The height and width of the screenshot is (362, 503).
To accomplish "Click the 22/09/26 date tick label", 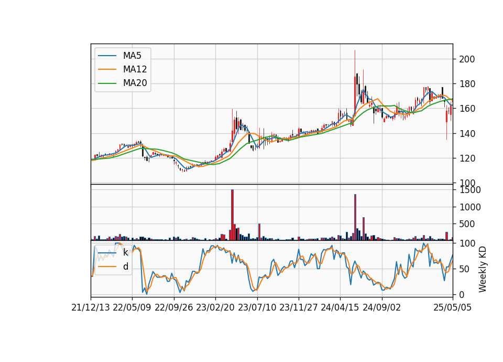I will 174,307.
